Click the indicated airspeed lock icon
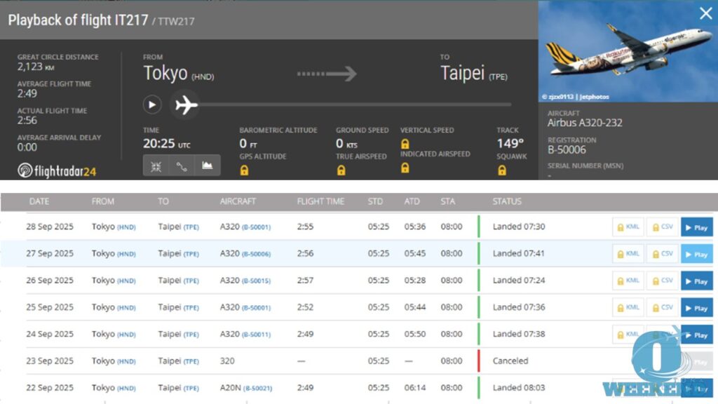Image resolution: width=718 pixels, height=404 pixels. [405, 168]
